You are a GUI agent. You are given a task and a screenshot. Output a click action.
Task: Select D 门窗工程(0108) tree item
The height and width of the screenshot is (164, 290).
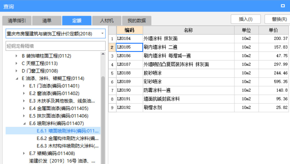click(40, 71)
